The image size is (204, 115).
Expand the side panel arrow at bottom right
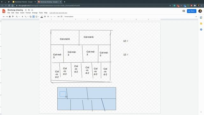click(201, 112)
